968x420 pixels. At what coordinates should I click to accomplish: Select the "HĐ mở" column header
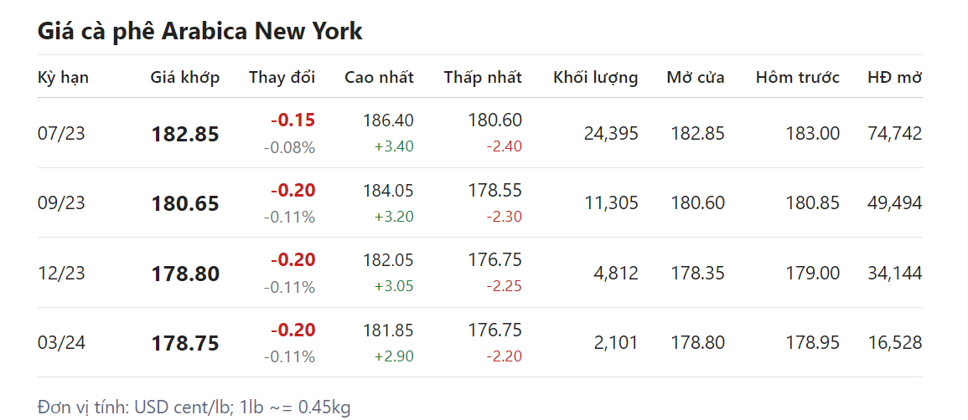point(894,78)
